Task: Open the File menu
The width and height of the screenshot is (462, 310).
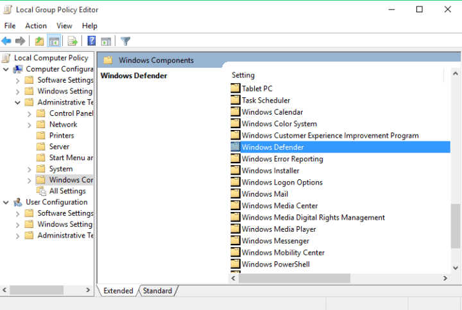Action: [10, 26]
